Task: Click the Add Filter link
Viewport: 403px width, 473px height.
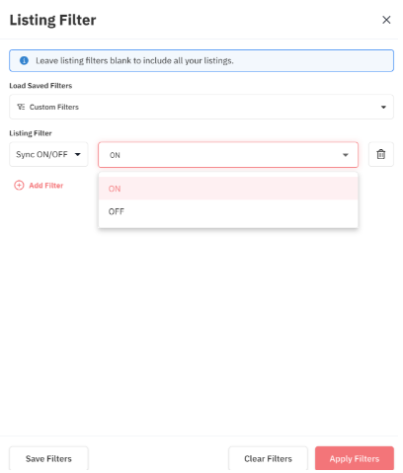Action: [x=46, y=188]
